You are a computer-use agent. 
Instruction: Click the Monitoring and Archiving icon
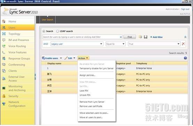point(4,88)
